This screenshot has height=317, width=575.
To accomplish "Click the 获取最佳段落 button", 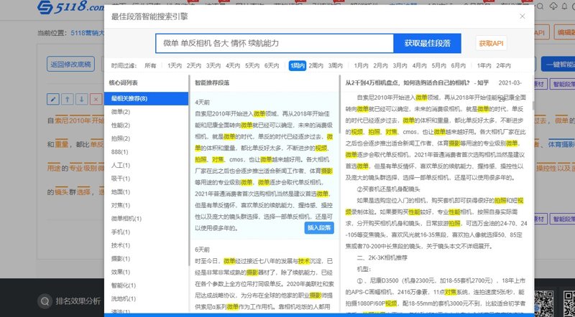I will pyautogui.click(x=427, y=43).
